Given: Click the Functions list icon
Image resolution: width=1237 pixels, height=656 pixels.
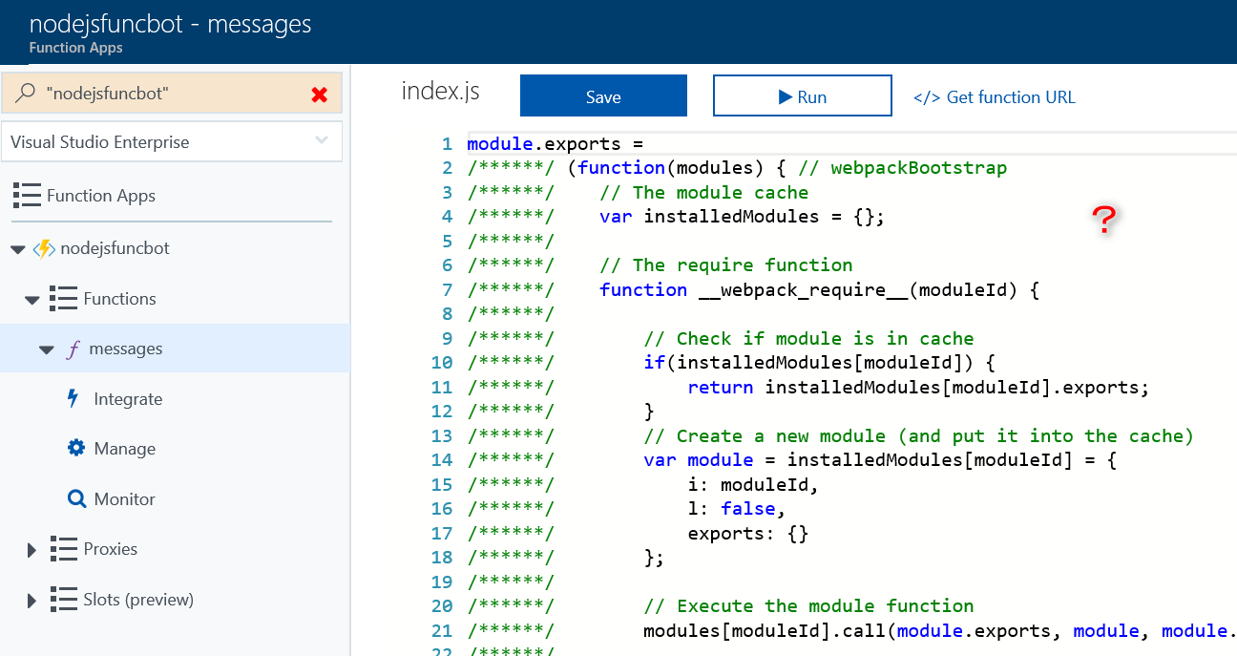Looking at the screenshot, I should pyautogui.click(x=64, y=299).
